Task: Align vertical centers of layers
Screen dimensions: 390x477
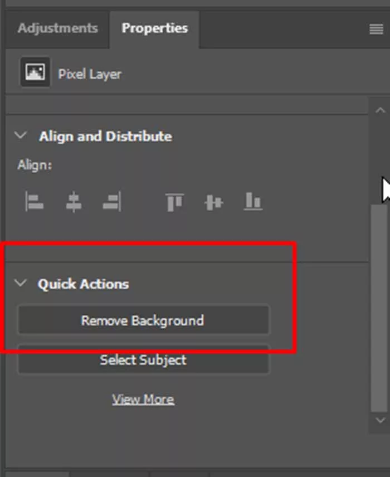Action: coord(213,202)
